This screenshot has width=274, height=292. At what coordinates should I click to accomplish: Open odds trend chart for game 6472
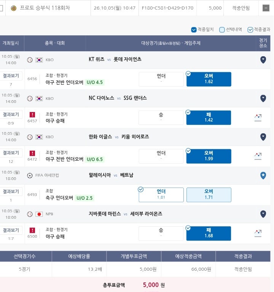coord(258,156)
